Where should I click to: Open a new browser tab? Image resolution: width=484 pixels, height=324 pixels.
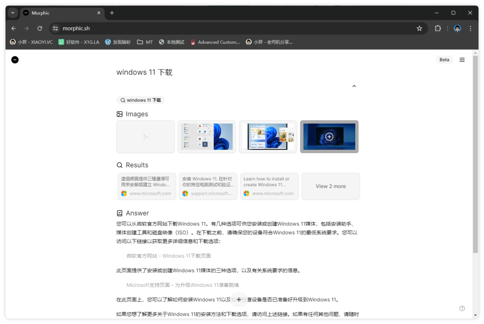tap(112, 13)
